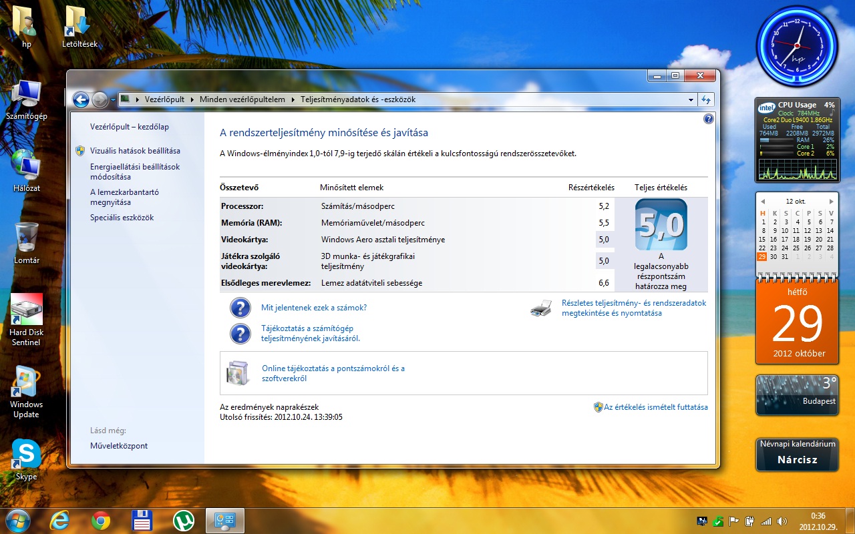855x534 pixels.
Task: Open help via the blue question icon
Action: click(x=709, y=119)
